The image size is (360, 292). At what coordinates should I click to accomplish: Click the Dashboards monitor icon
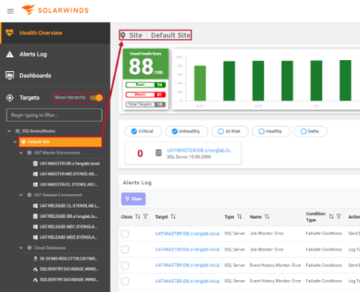pos(10,76)
